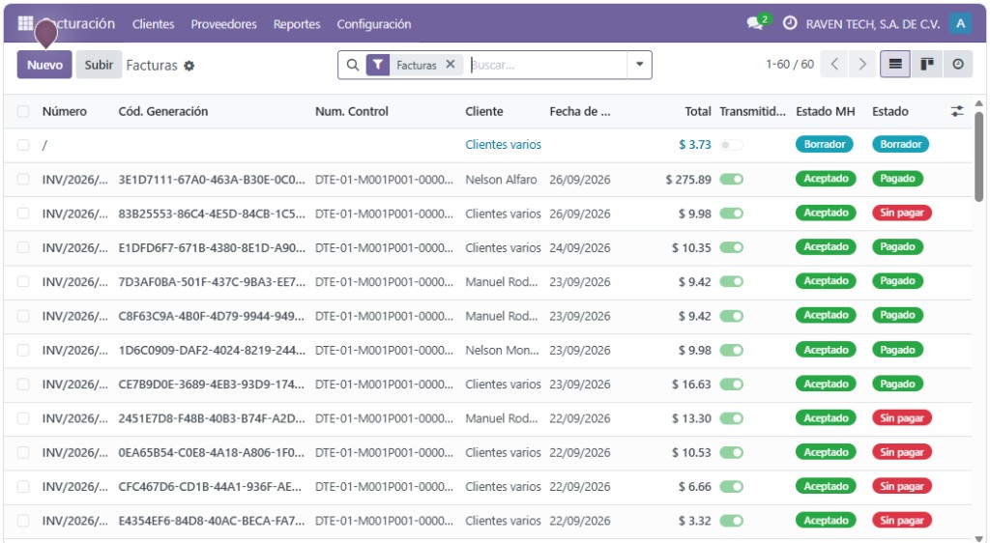Click code CE7B9D0E-3689-4EB3-93D9 cell

pyautogui.click(x=212, y=385)
